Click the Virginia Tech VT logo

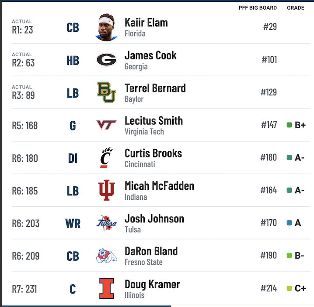[106, 125]
